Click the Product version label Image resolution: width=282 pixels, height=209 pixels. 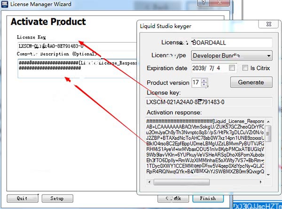pos(168,83)
